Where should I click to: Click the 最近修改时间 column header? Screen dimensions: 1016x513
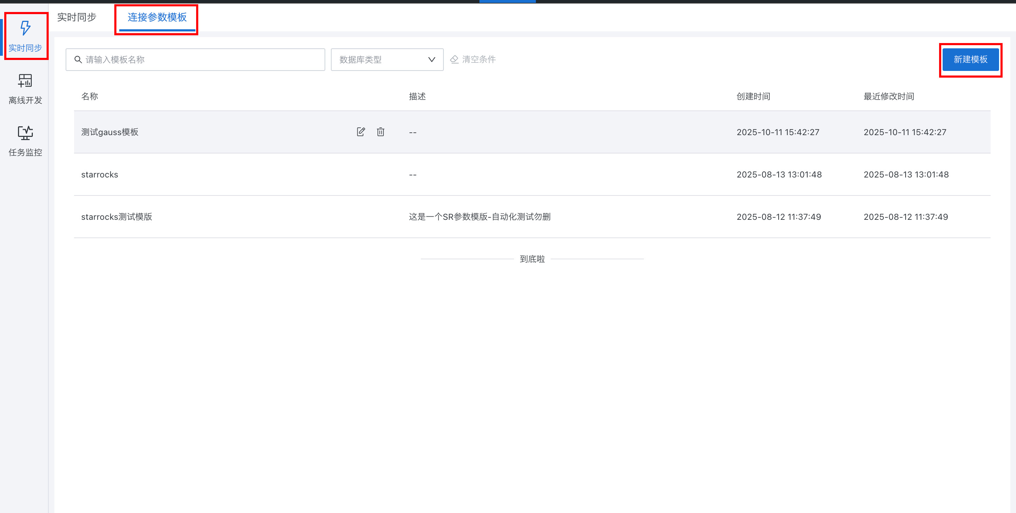888,96
